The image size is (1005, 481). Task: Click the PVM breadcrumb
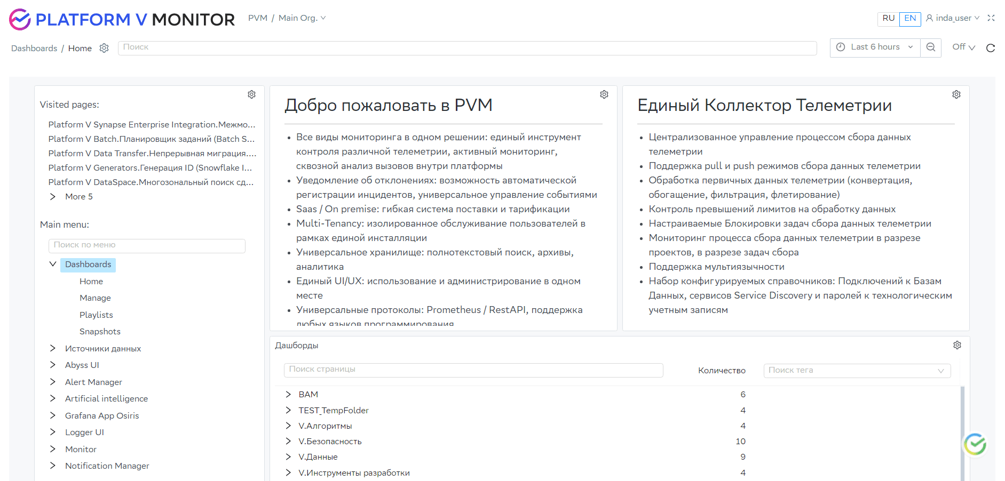(x=258, y=18)
